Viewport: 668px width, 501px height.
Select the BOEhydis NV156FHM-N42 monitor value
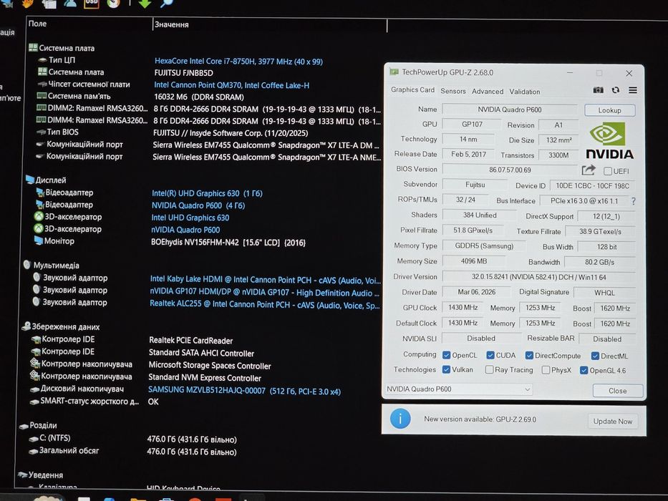click(x=228, y=243)
